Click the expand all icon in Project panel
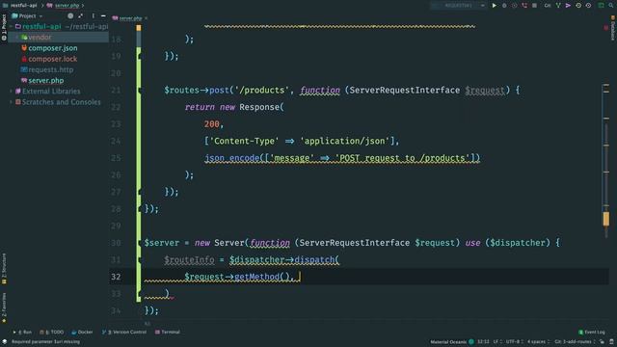This screenshot has width=617, height=347. [x=81, y=15]
